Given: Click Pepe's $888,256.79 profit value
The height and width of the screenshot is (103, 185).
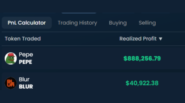Looking at the screenshot, I should [142, 58].
